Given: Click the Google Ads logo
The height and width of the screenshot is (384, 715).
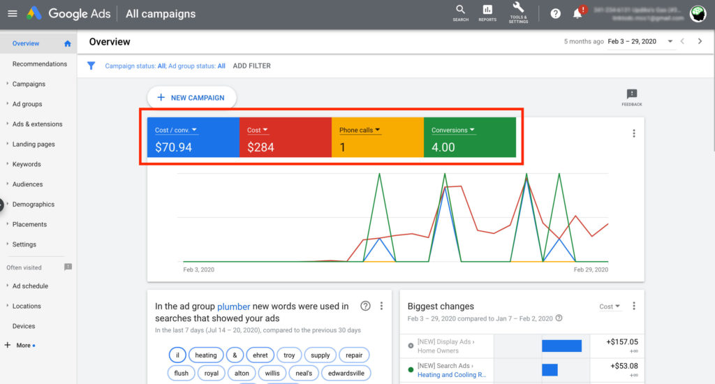Looking at the screenshot, I should (69, 14).
